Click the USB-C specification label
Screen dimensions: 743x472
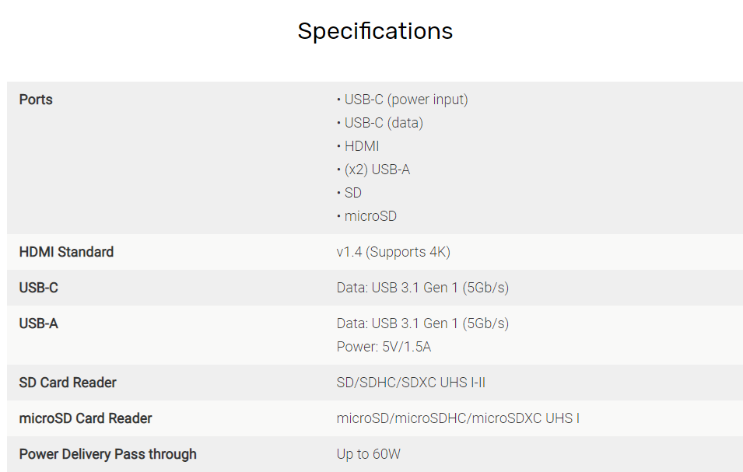pyautogui.click(x=38, y=288)
